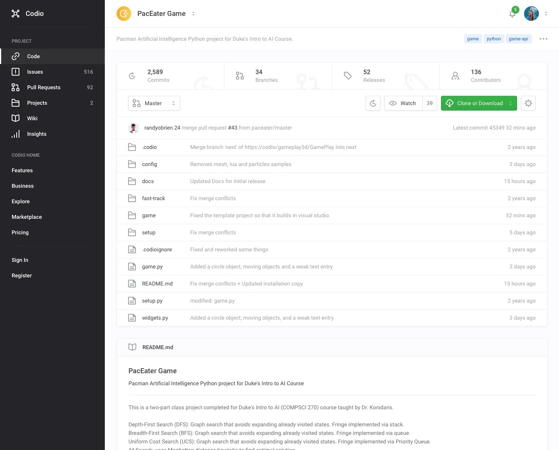View the 136 Contributors stat
The width and height of the screenshot is (559, 450).
tap(493, 76)
